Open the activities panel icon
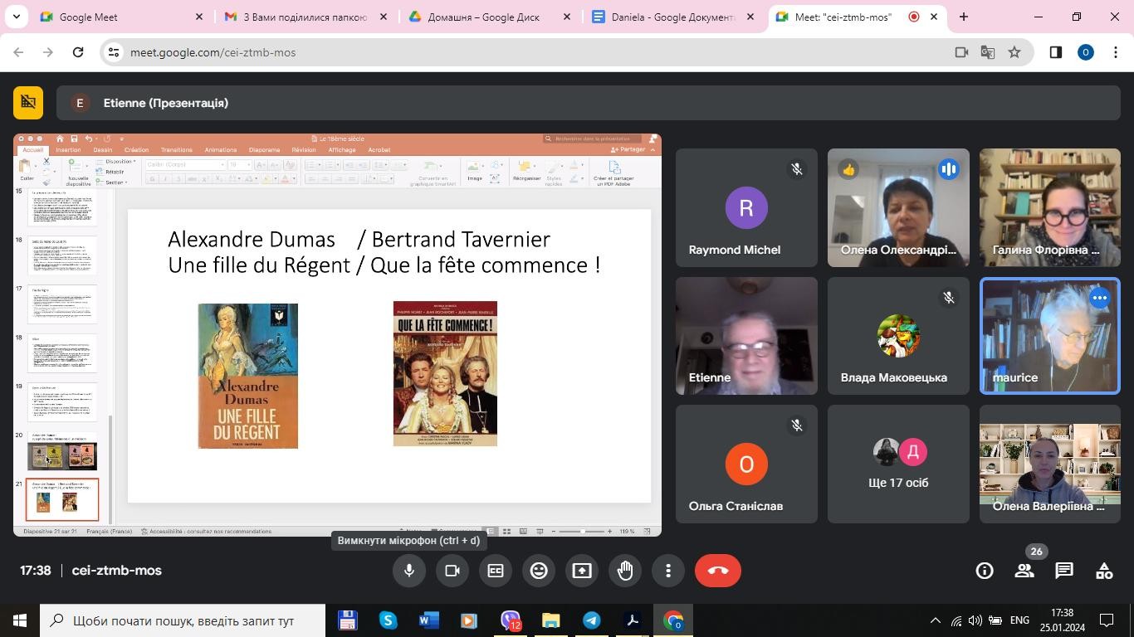 coord(1104,571)
